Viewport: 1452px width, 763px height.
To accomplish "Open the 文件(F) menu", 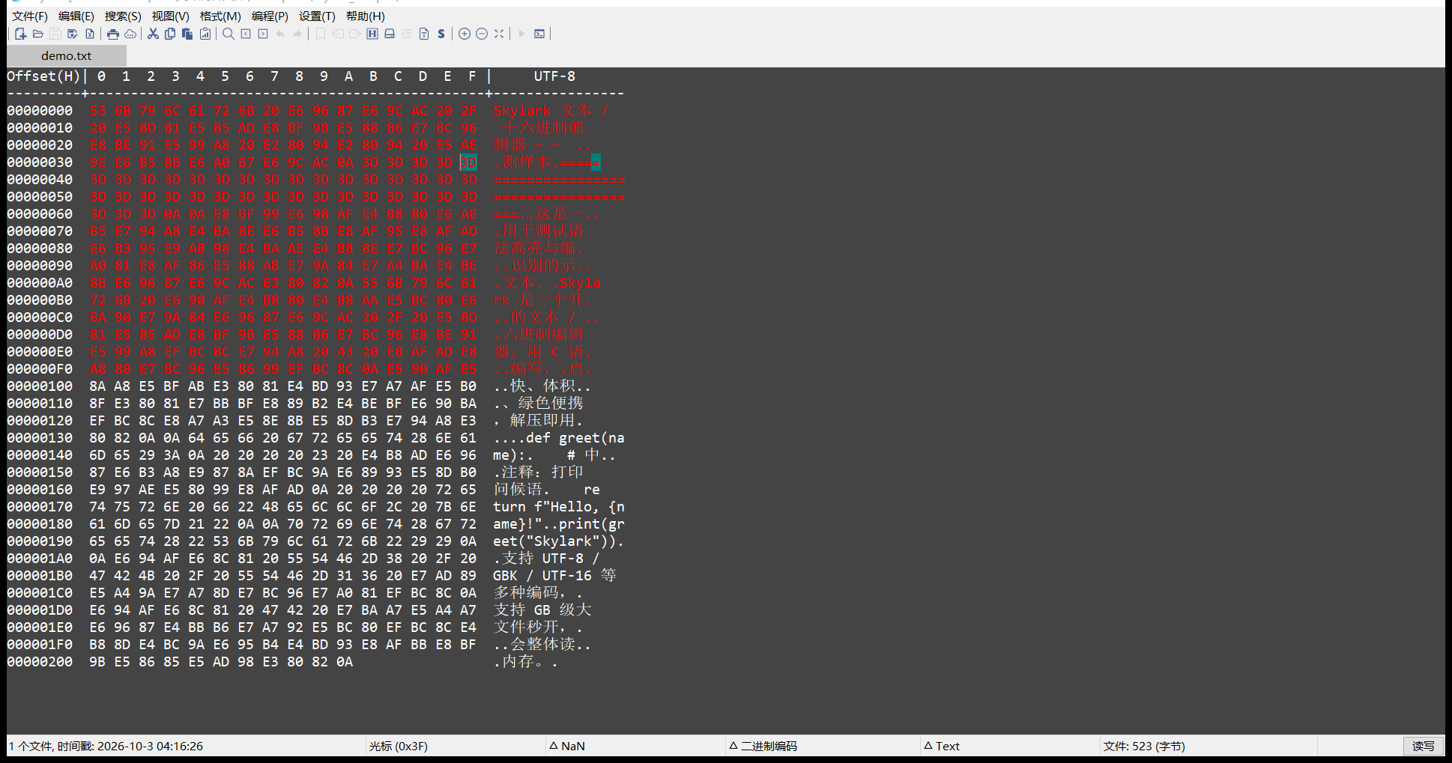I will (30, 16).
